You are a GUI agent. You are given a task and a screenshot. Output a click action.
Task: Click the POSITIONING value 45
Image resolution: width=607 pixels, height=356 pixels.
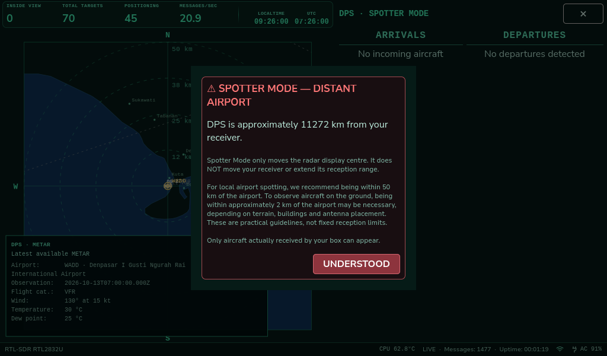[131, 18]
